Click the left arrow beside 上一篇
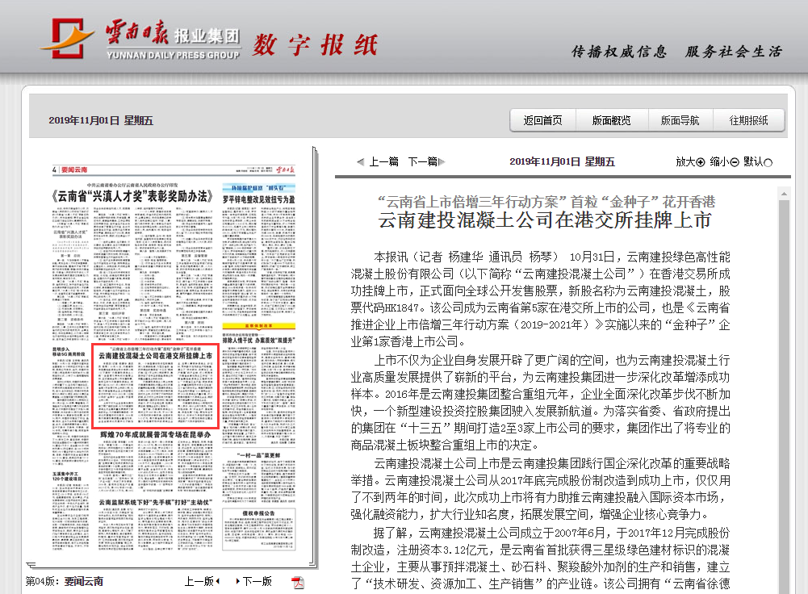Viewport: 808px width, 594px height. [361, 161]
